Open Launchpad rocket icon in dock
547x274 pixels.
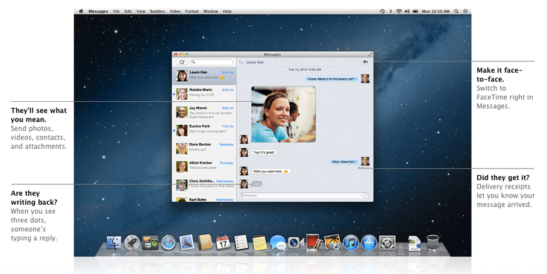pos(132,243)
